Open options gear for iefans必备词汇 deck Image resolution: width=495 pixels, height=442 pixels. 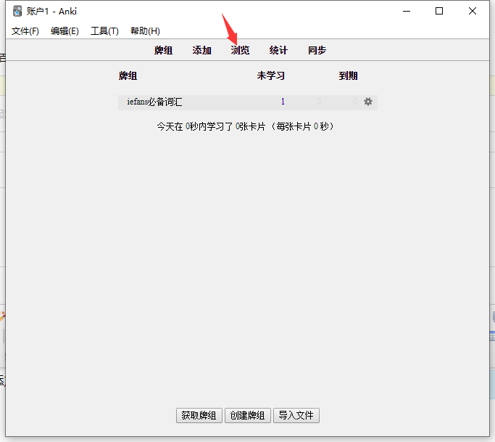pyautogui.click(x=368, y=102)
